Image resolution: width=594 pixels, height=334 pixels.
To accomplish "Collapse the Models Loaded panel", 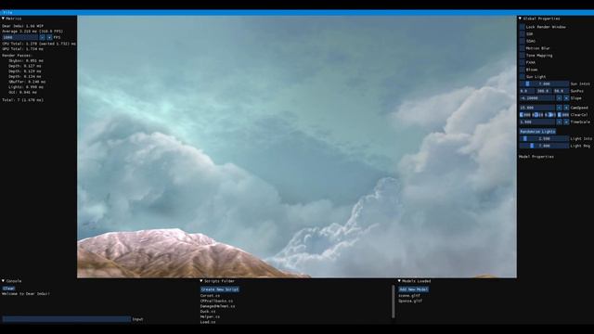I will (x=399, y=281).
